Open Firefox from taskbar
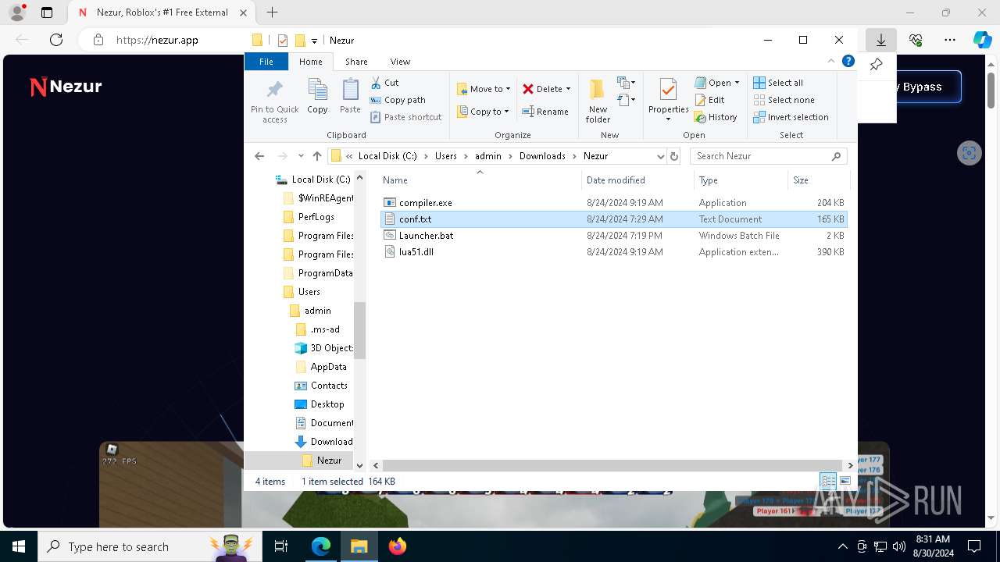1000x562 pixels. click(398, 546)
